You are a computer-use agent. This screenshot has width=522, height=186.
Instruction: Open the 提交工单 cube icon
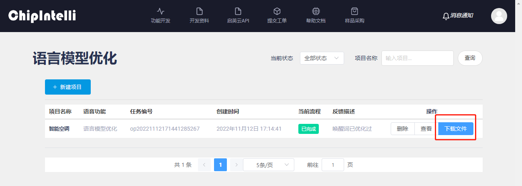point(277,11)
